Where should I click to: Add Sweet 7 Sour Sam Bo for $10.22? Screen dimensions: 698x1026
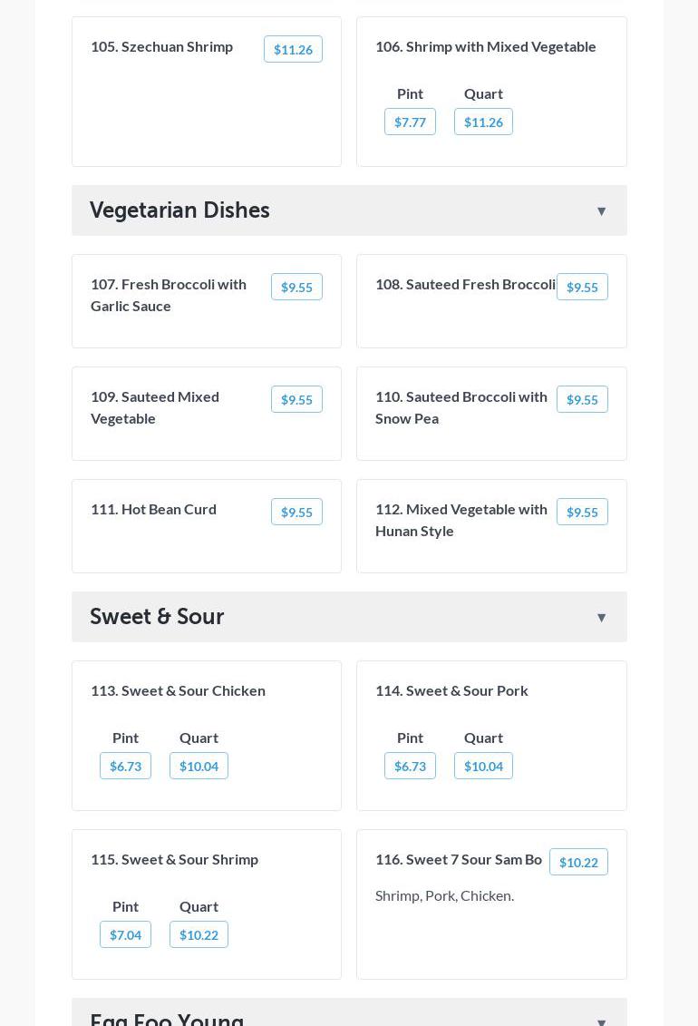[578, 863]
